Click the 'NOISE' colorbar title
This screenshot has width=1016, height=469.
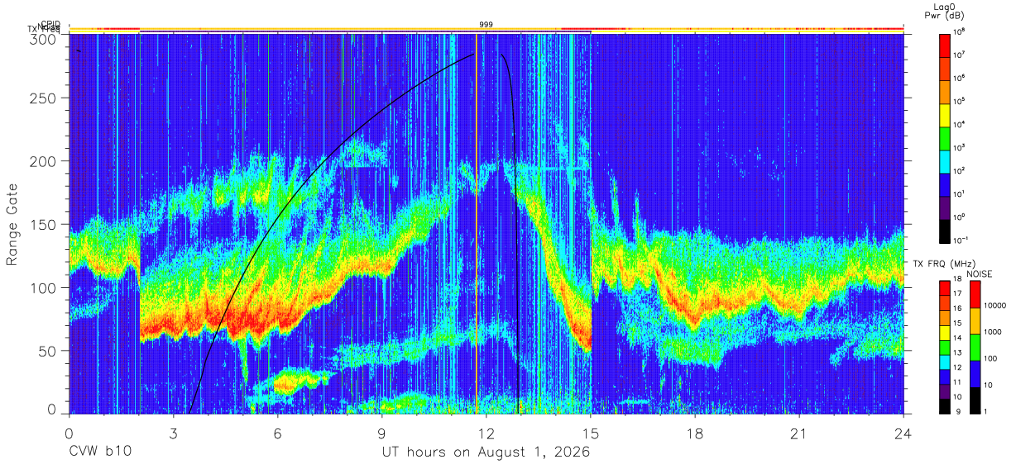980,273
